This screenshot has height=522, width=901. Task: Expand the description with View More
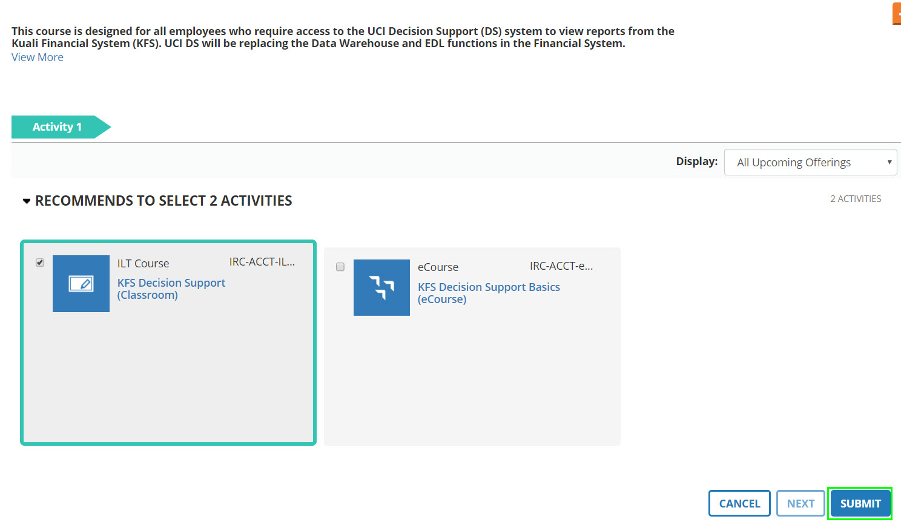(38, 57)
